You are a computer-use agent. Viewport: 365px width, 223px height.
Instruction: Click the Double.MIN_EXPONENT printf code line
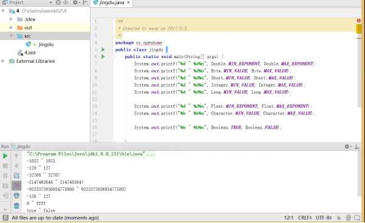(225, 64)
